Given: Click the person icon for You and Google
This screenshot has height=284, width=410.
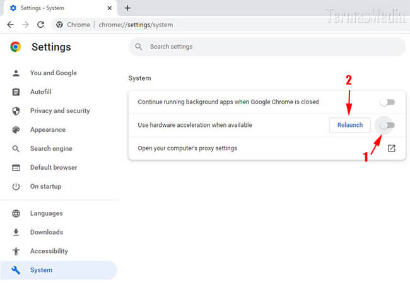Looking at the screenshot, I should 16,73.
